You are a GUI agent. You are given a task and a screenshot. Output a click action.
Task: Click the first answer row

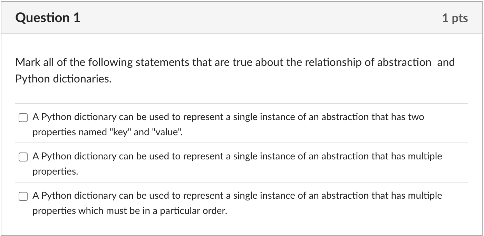click(x=228, y=124)
